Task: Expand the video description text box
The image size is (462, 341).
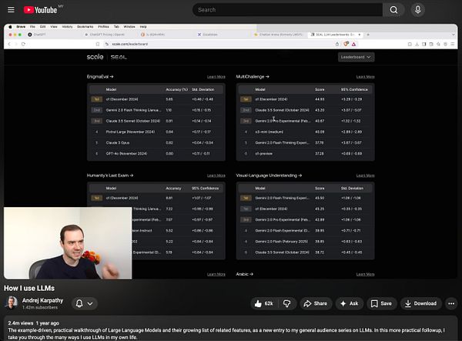Action: (231, 329)
